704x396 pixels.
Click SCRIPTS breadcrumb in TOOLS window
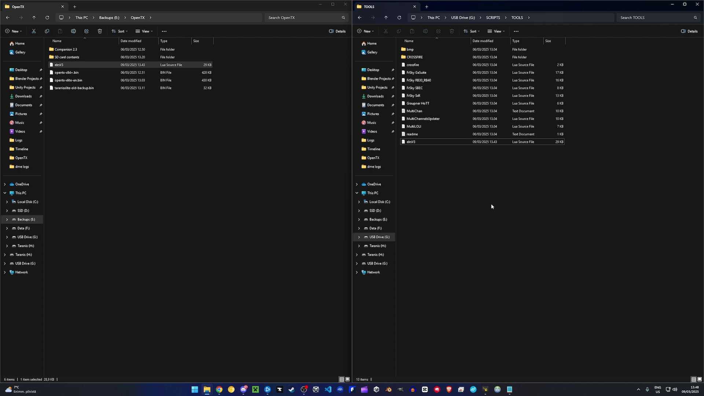click(493, 18)
